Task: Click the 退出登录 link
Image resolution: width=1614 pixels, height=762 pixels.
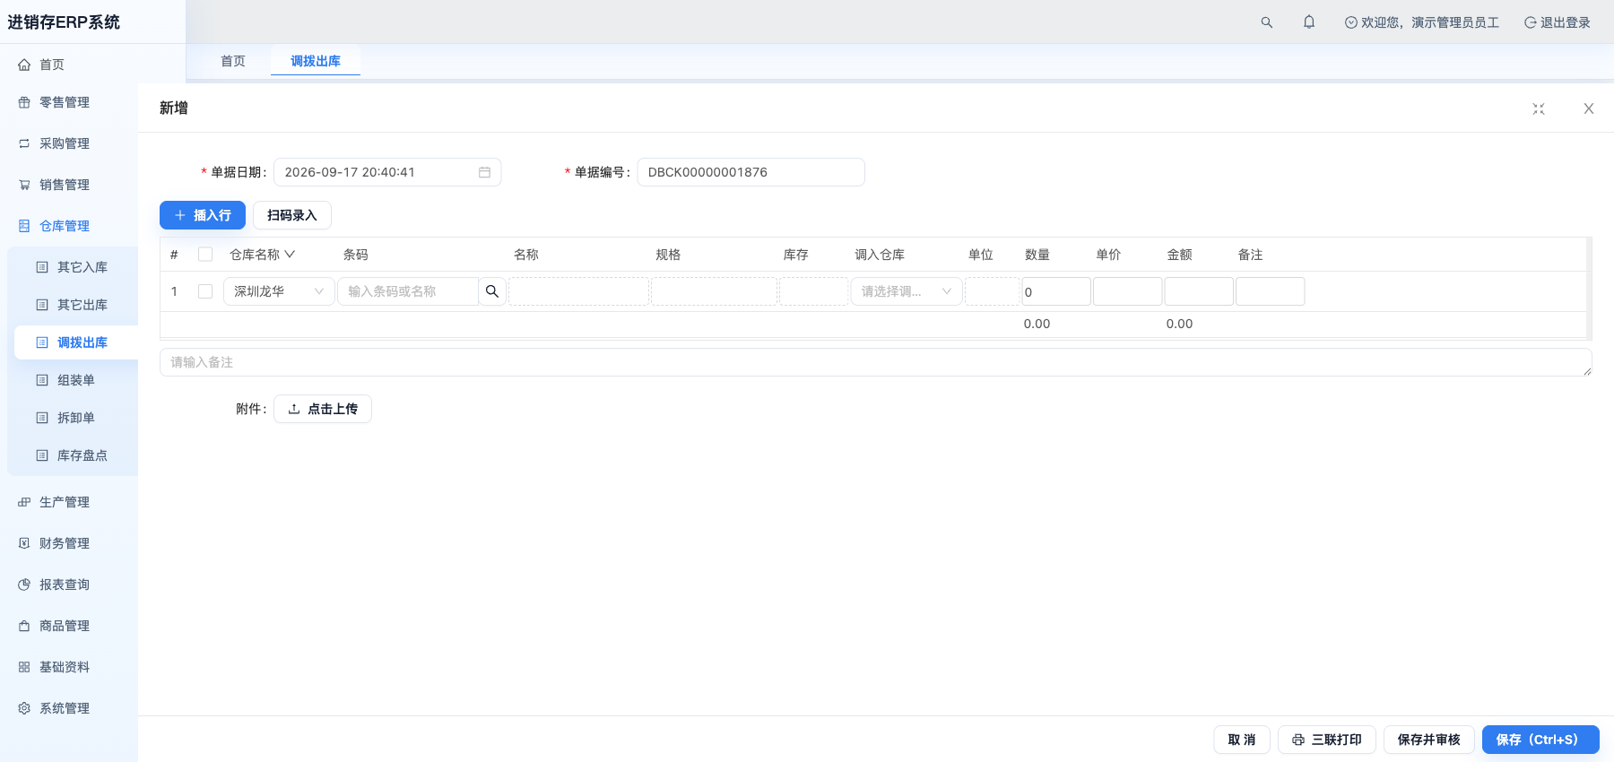Action: 1558,22
